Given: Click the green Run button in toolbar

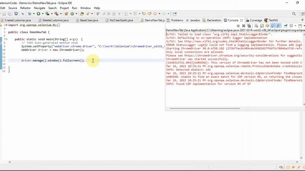Looking at the screenshot, I should 38,14.
